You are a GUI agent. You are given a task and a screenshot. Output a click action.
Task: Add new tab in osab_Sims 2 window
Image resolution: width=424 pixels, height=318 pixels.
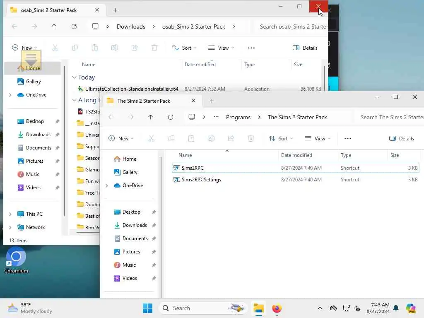[x=115, y=10]
